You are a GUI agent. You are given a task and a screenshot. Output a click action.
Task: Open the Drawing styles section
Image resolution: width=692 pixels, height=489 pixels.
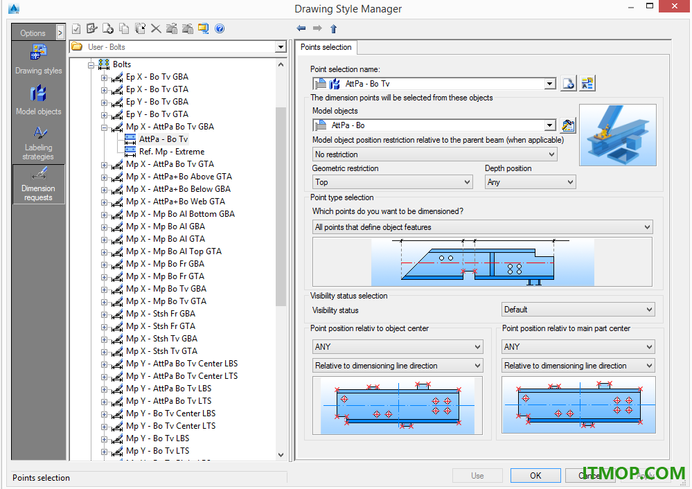tap(38, 59)
